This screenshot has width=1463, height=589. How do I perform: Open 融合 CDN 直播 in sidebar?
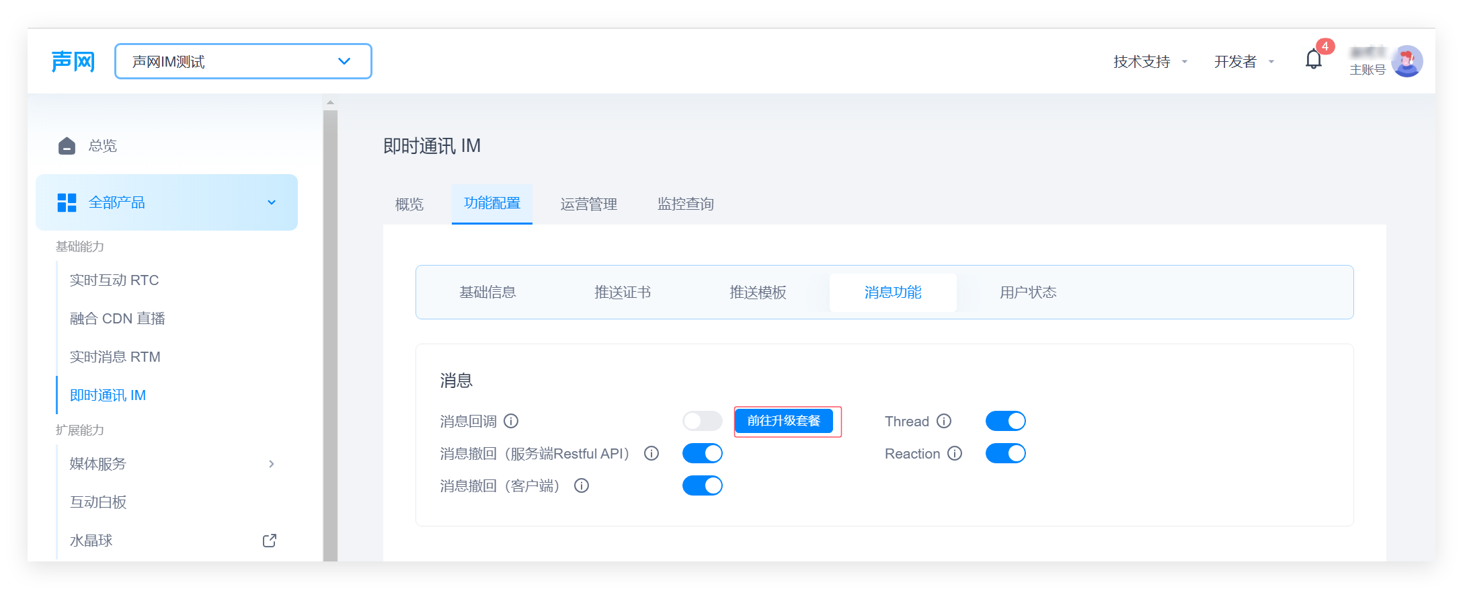pyautogui.click(x=118, y=319)
